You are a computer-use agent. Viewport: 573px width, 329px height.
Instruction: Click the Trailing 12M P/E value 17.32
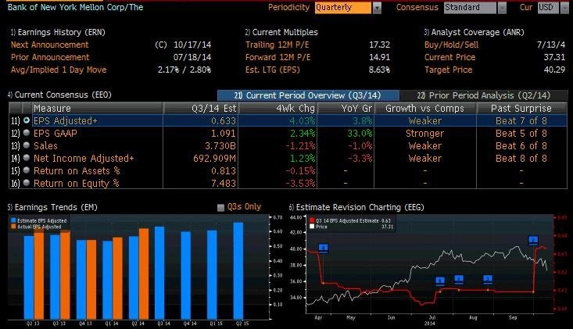pyautogui.click(x=379, y=45)
